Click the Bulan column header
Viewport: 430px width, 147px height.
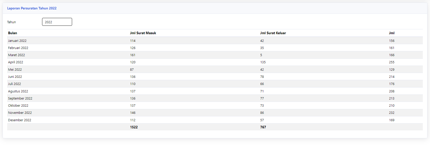click(x=13, y=33)
